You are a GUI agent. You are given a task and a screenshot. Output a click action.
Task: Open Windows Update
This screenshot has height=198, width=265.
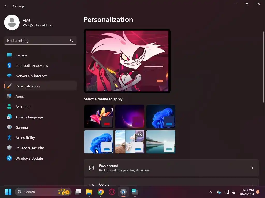coord(40,158)
